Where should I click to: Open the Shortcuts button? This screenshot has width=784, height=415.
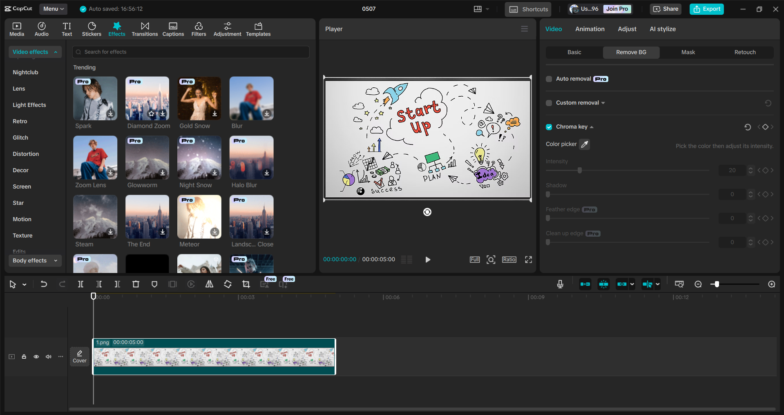[x=528, y=9]
